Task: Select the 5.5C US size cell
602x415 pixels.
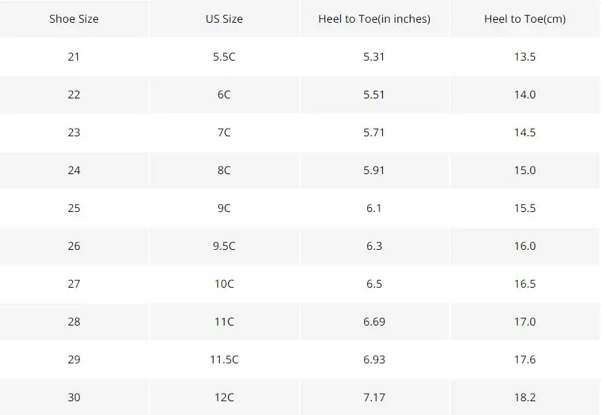Action: [225, 56]
